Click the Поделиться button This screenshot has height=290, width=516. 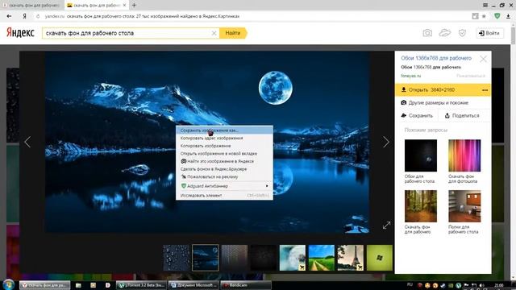[x=462, y=115]
